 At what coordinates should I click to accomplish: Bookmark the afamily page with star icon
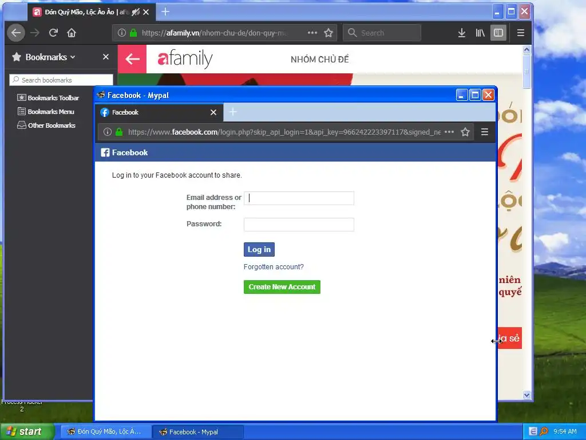point(328,33)
